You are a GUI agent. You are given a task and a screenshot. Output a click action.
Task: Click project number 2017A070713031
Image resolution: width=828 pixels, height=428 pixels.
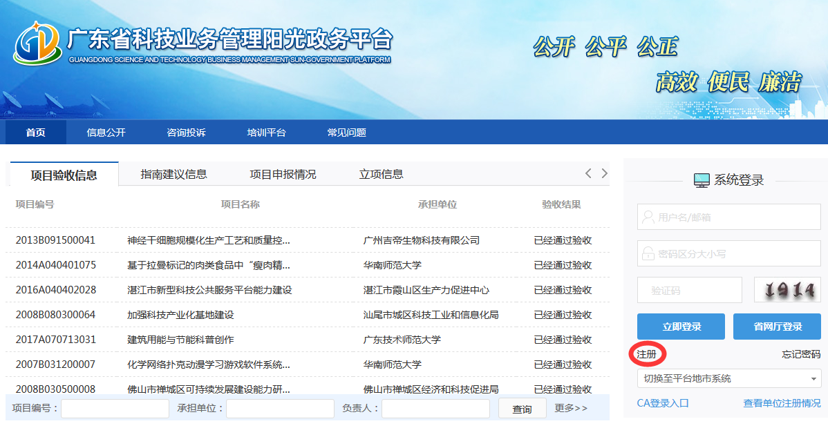click(x=56, y=340)
